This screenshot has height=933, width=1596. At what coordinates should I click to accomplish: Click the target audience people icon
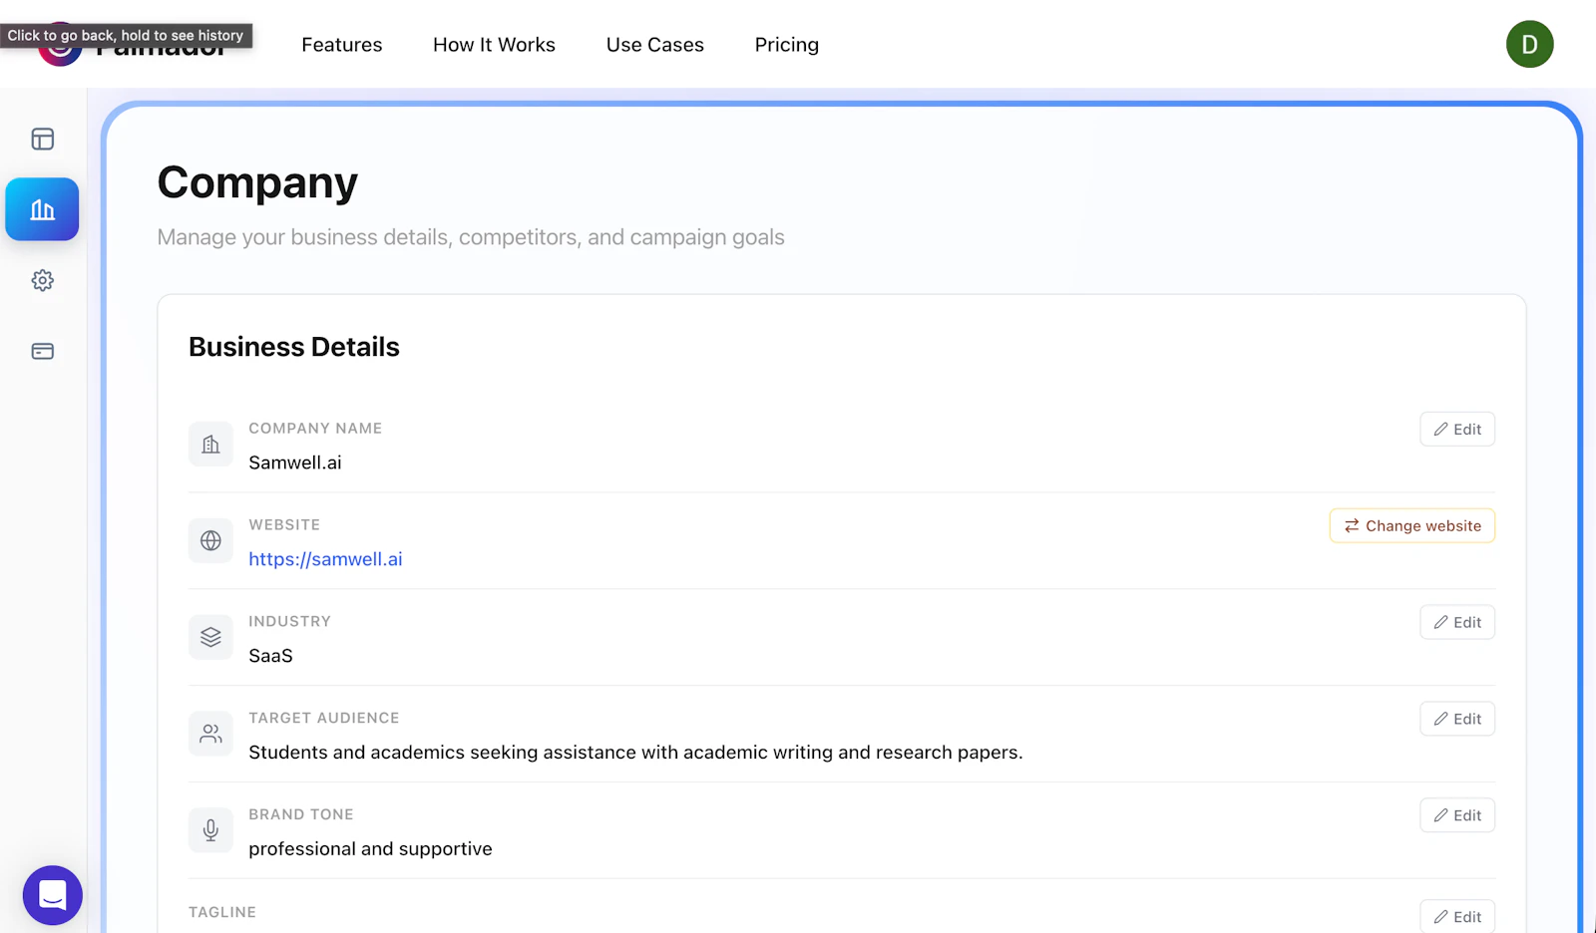click(x=210, y=734)
